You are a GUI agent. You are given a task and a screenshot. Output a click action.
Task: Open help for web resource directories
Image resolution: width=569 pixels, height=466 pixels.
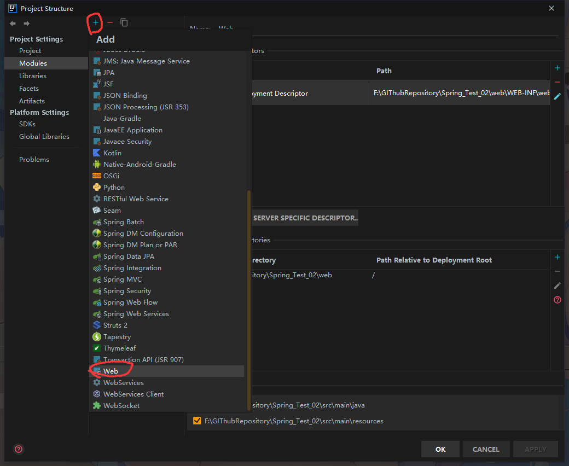tap(558, 300)
